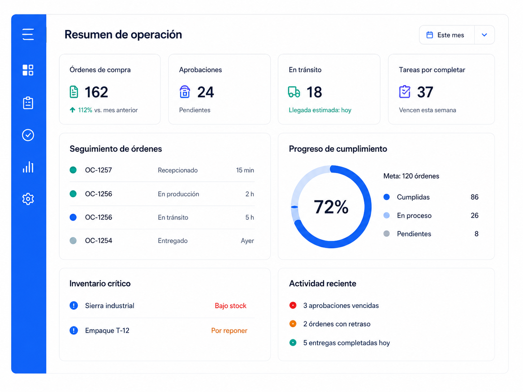This screenshot has height=392, width=523.
Task: Open 5 entregas completadas hoy activity
Action: coord(340,343)
